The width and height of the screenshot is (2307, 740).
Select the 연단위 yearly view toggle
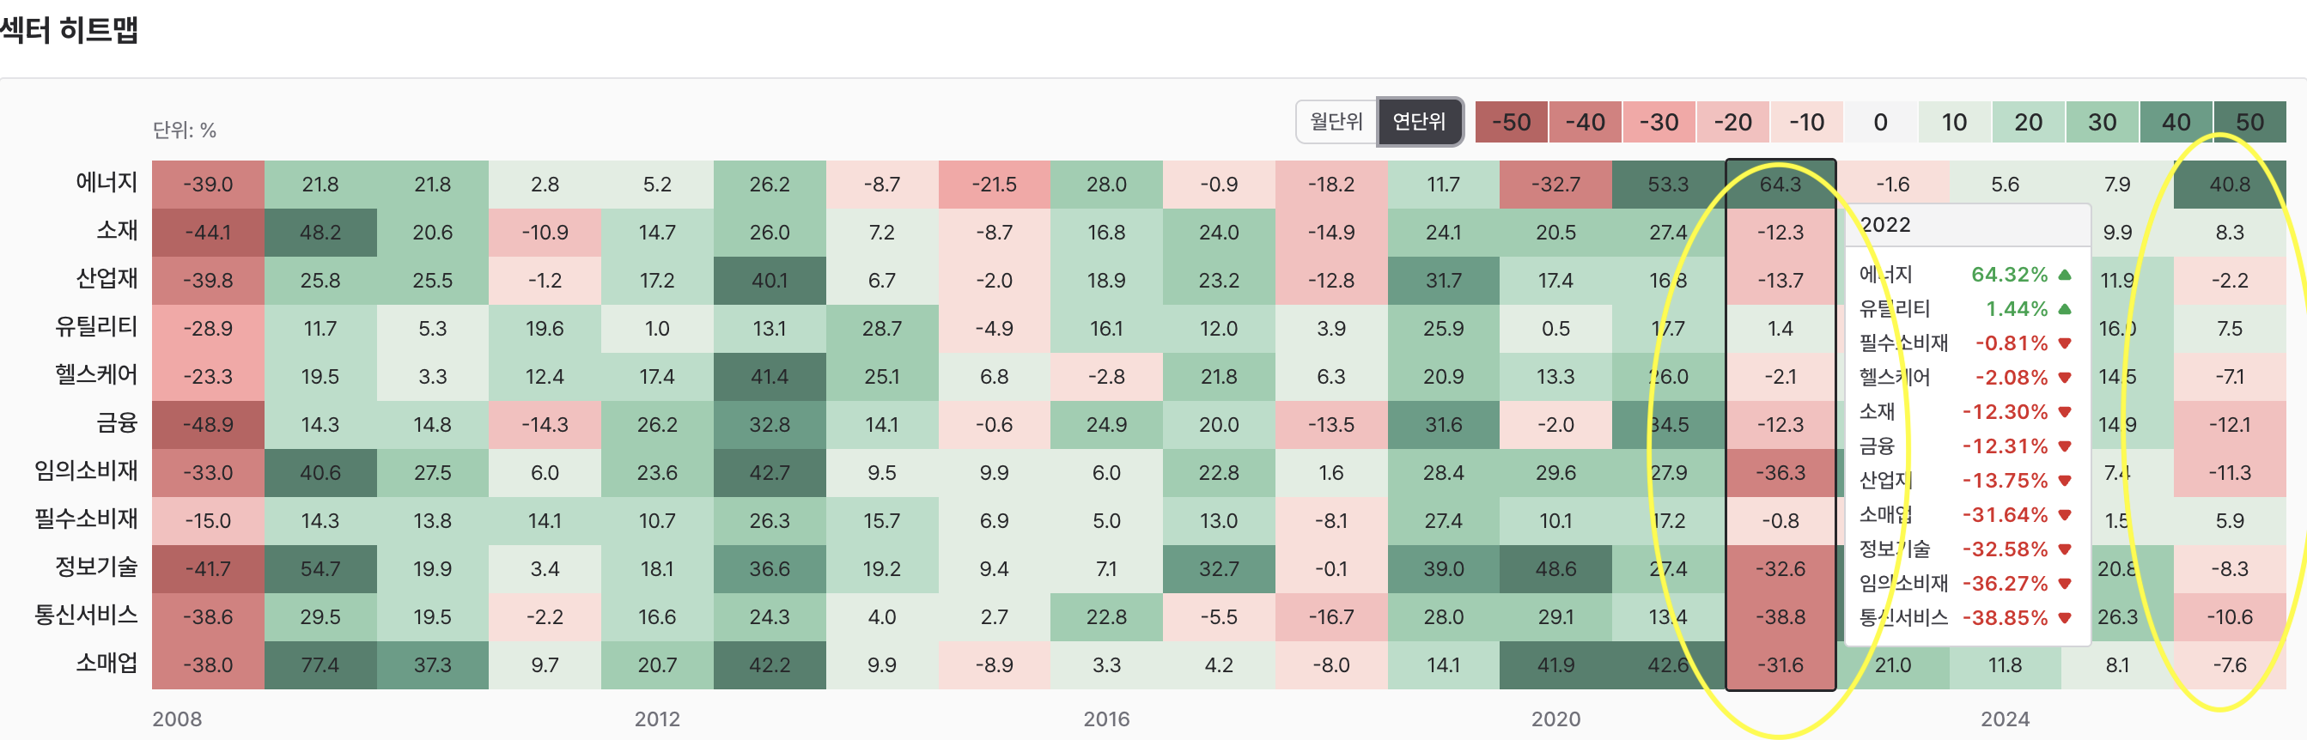click(1419, 122)
